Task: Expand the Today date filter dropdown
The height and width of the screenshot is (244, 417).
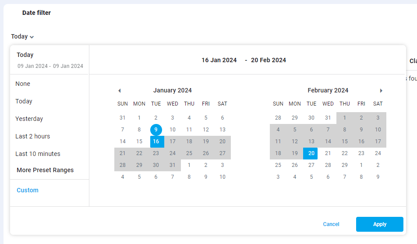Action: [x=22, y=37]
